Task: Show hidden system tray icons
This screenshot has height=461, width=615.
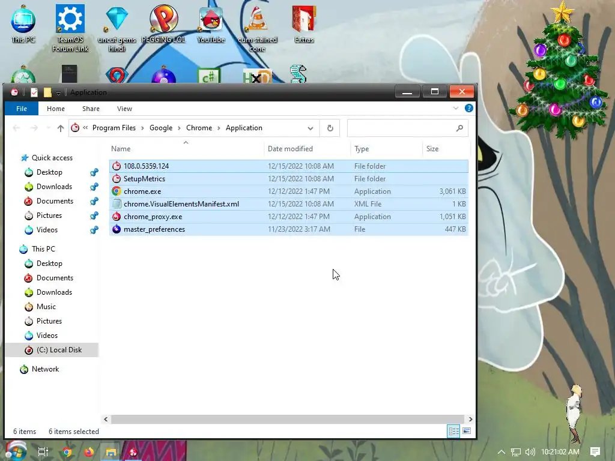Action: tap(501, 451)
